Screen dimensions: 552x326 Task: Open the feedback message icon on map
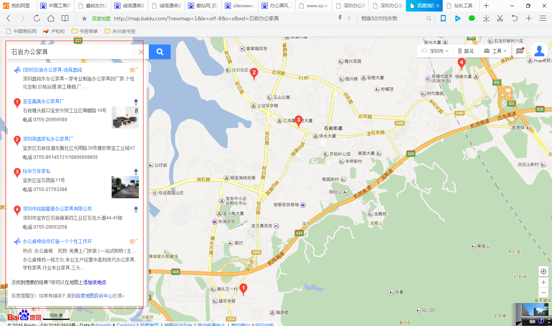pyautogui.click(x=520, y=51)
